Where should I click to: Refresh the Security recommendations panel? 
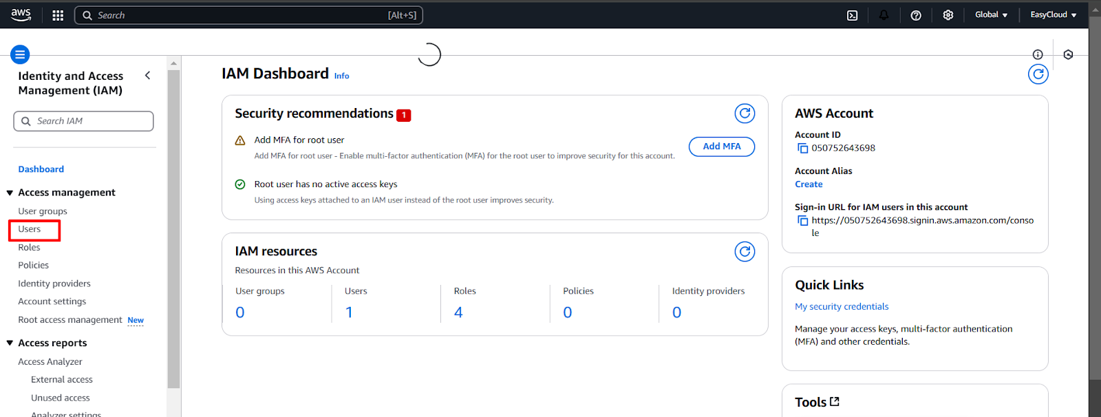(745, 114)
